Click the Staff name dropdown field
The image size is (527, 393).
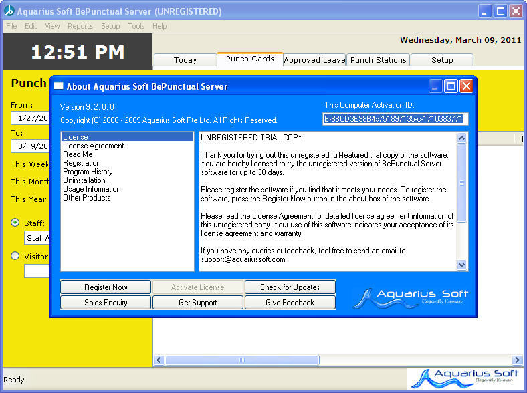[x=37, y=238]
